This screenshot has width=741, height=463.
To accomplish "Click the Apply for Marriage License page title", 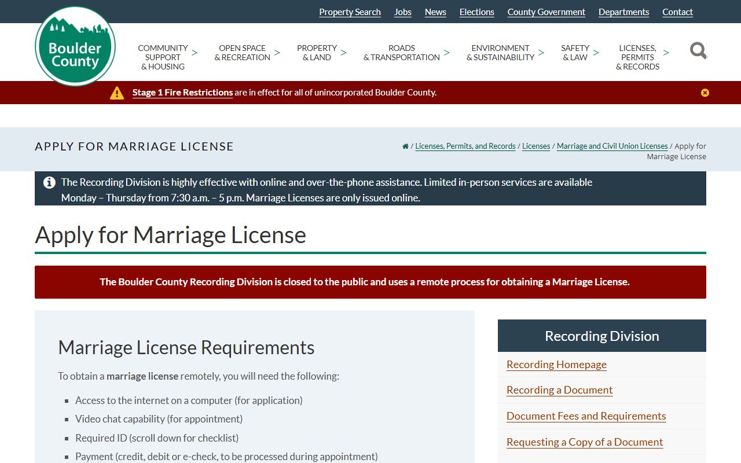I will pos(170,235).
